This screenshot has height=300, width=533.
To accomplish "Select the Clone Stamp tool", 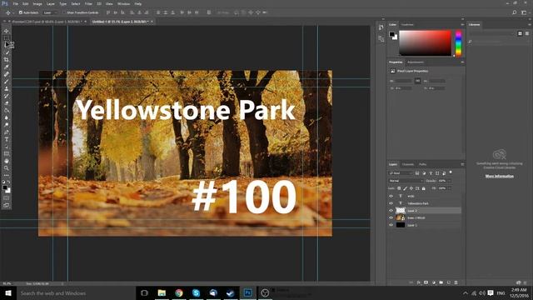I will click(x=7, y=88).
